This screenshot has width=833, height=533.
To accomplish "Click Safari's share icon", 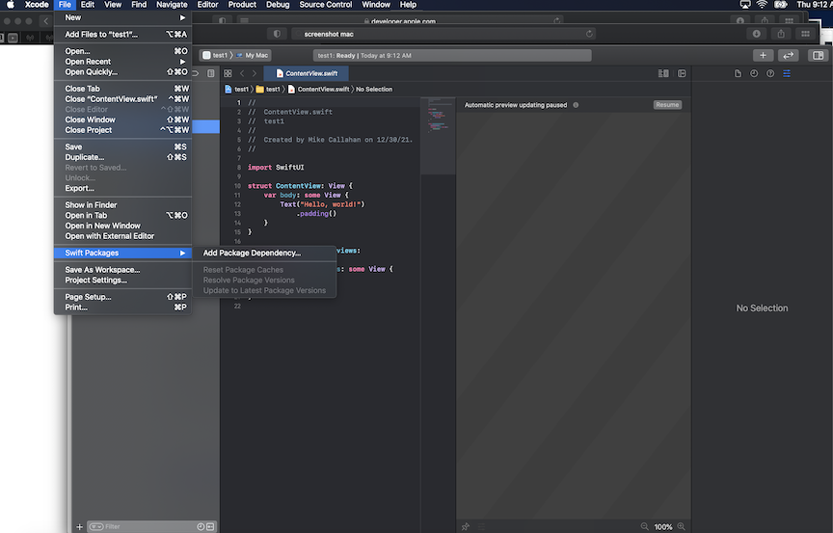I will (781, 34).
